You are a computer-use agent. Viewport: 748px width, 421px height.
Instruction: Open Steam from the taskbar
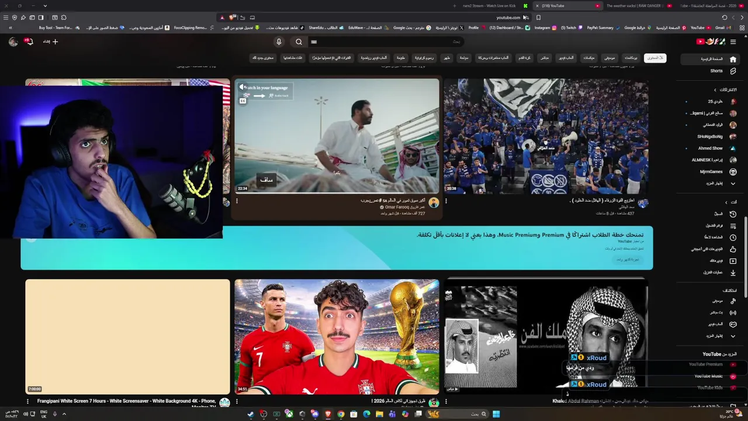(251, 414)
